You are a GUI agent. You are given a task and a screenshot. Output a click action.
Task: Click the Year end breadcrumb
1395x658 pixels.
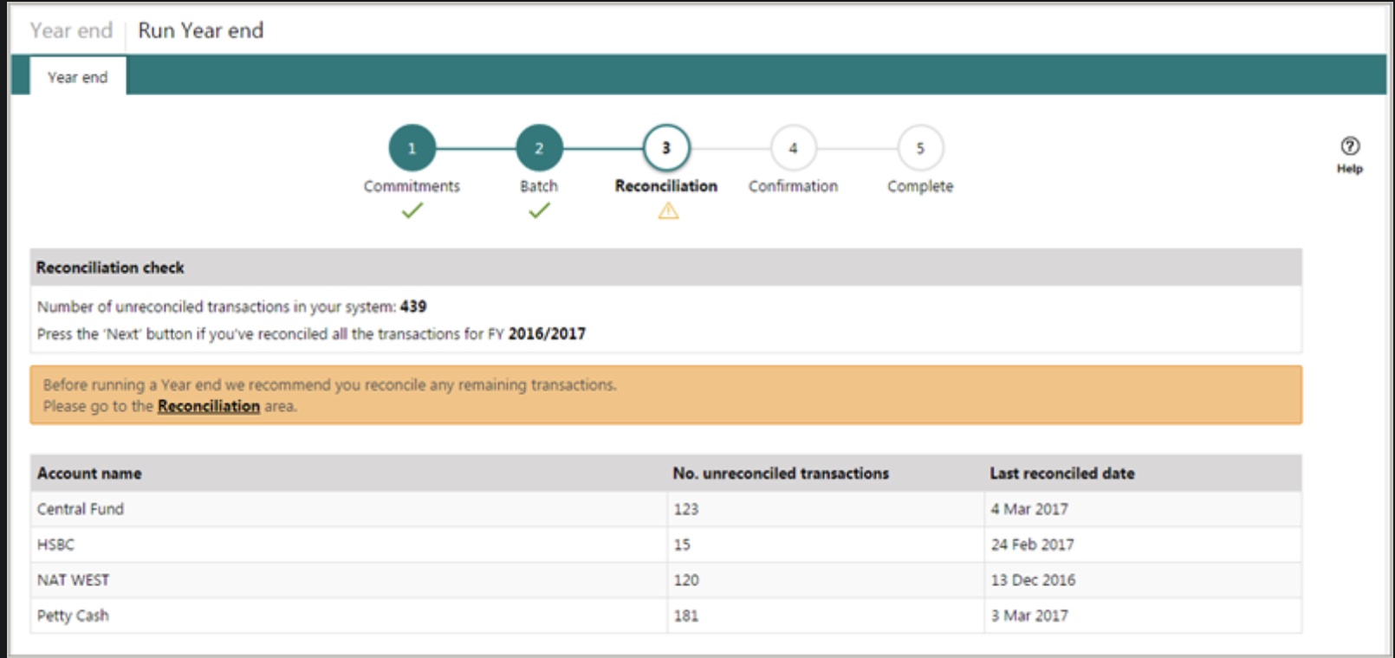coord(71,30)
